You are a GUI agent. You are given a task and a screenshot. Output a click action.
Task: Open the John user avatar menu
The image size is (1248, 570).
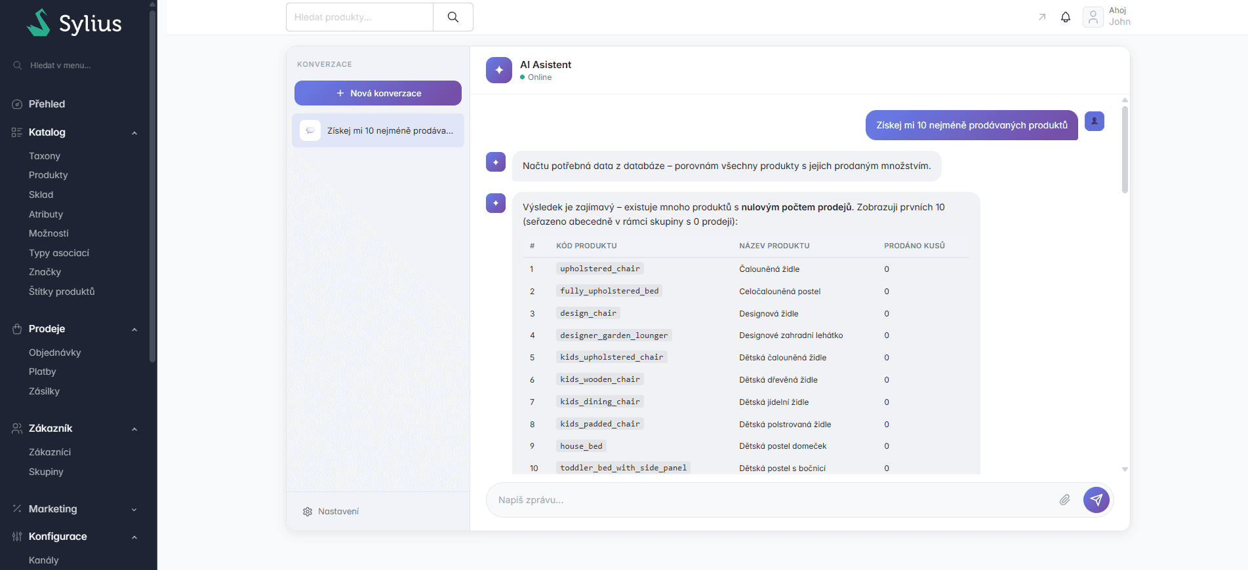1093,17
